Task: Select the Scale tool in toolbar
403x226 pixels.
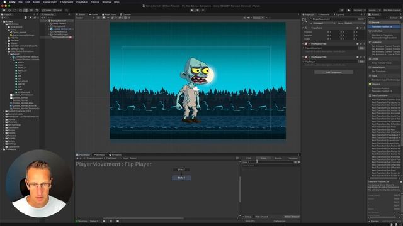Action: tap(20, 10)
